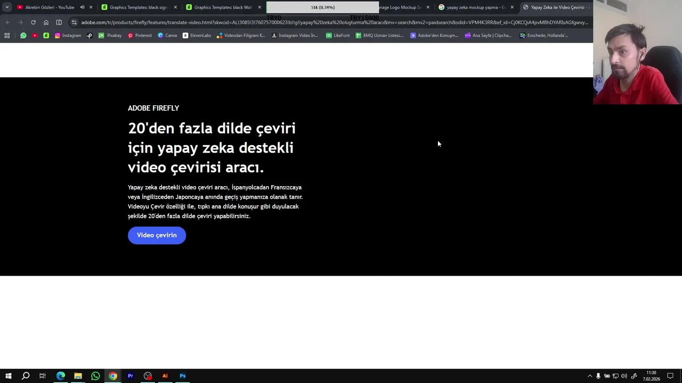
Task: Close the Logo Mockup tab
Action: pyautogui.click(x=428, y=7)
